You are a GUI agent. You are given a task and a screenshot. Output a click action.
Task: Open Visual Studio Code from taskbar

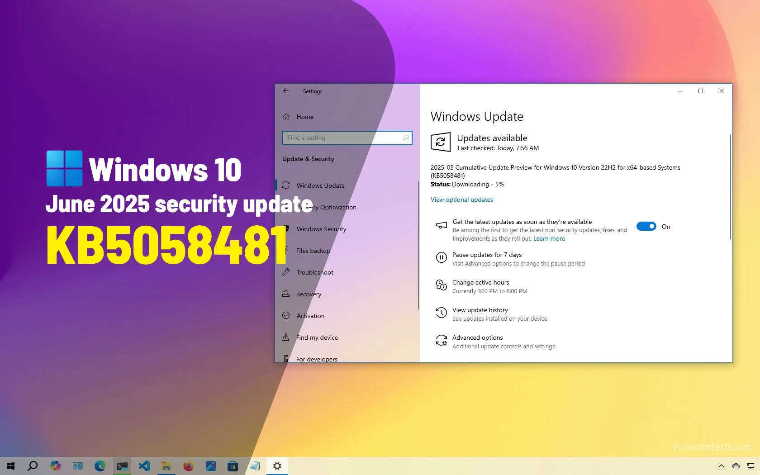pos(144,465)
